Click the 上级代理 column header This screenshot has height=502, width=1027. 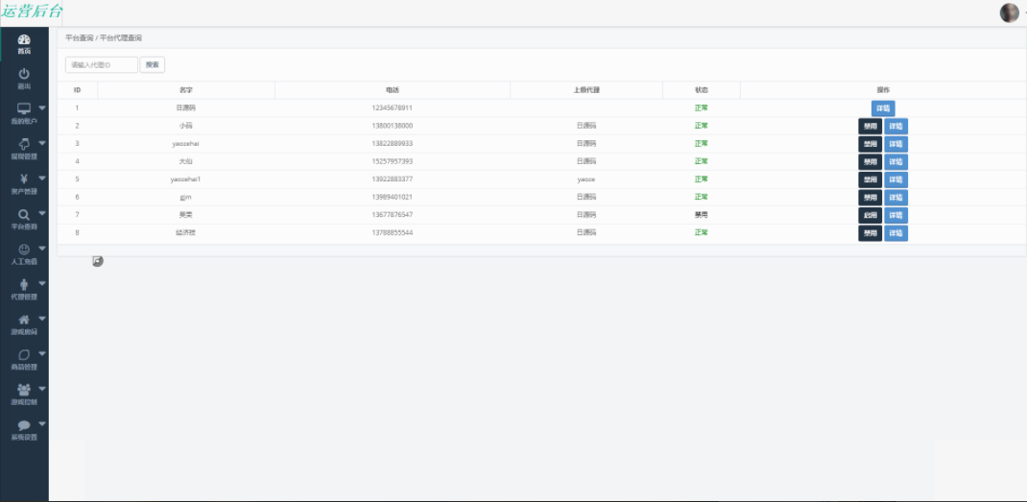[x=586, y=90]
